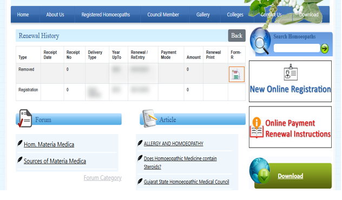Click Receipt No value in Removed row
The width and height of the screenshot is (342, 200).
(x=68, y=69)
